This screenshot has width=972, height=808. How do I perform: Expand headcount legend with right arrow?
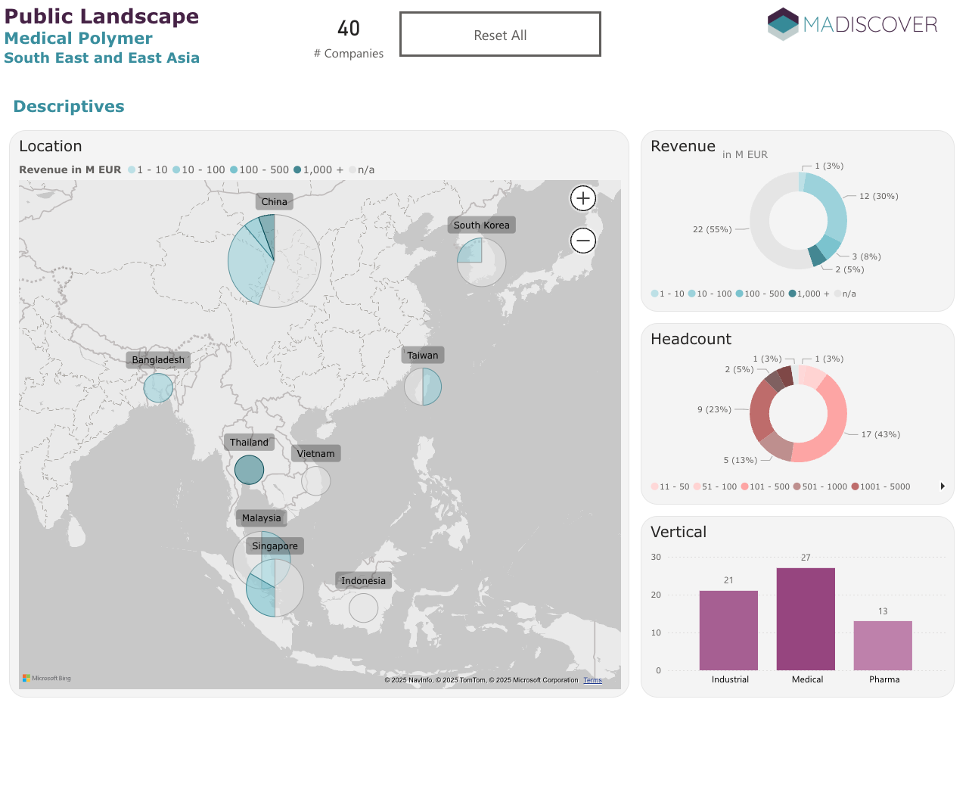click(942, 486)
